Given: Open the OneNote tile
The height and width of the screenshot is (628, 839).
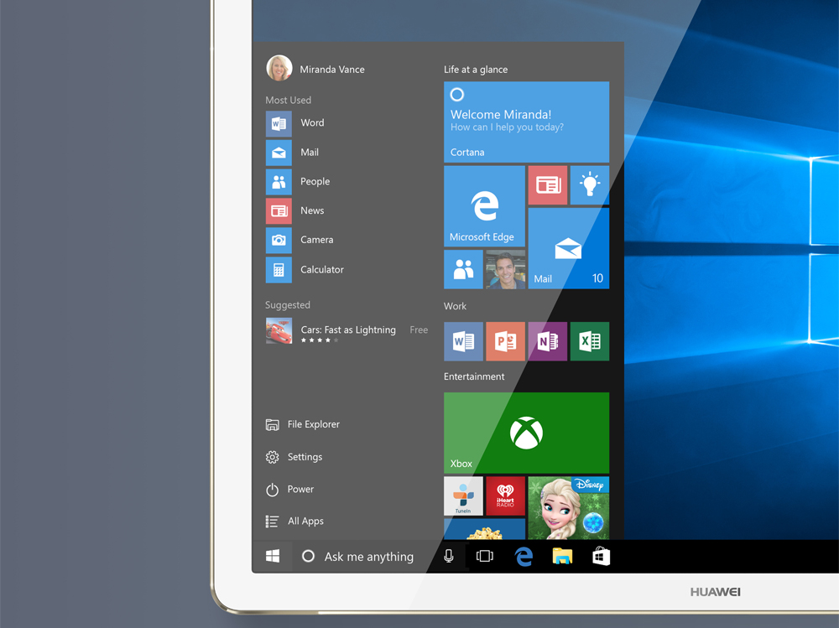Looking at the screenshot, I should point(547,341).
